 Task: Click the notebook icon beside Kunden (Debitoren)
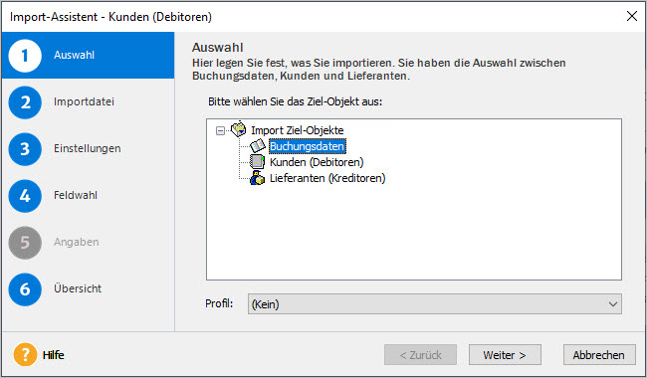[x=257, y=161]
